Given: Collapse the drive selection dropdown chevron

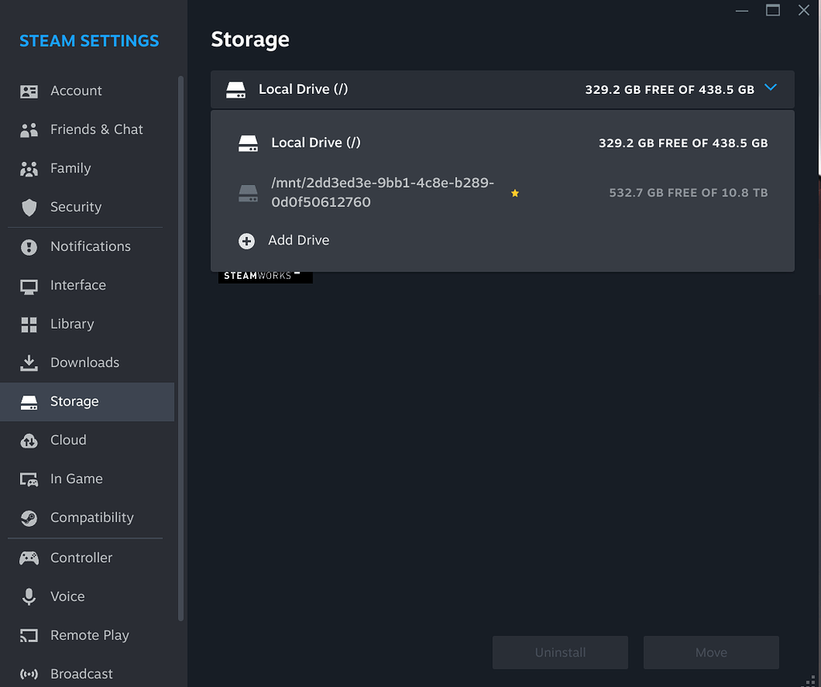Looking at the screenshot, I should click(x=770, y=89).
